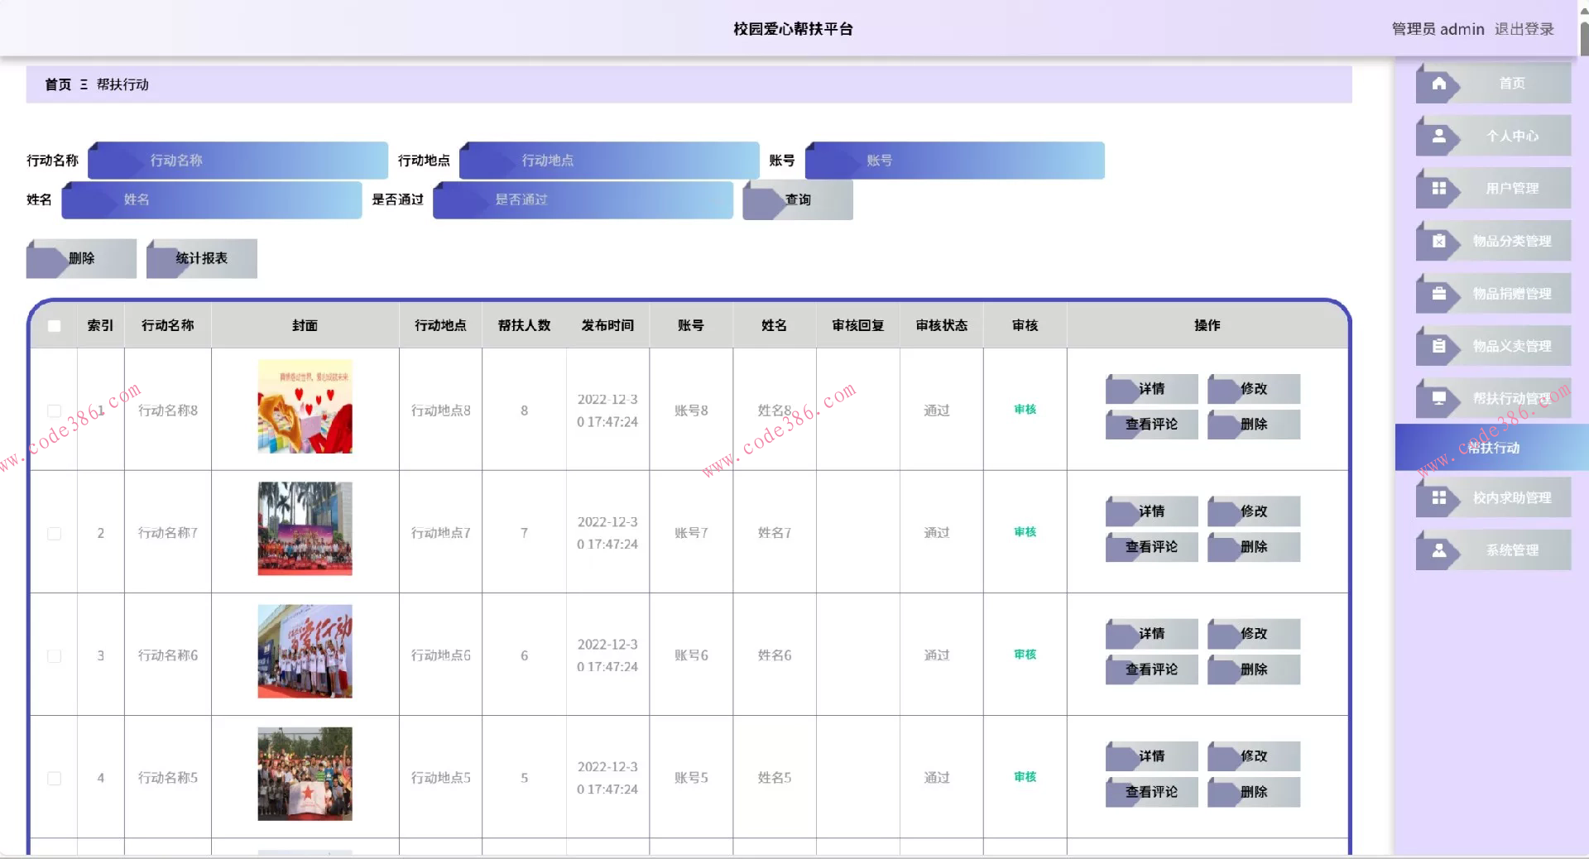Click the clipboard icon for 物品分类管理
The image size is (1589, 859).
[1439, 241]
